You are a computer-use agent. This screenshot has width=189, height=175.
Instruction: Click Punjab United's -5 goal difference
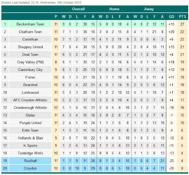171,123
